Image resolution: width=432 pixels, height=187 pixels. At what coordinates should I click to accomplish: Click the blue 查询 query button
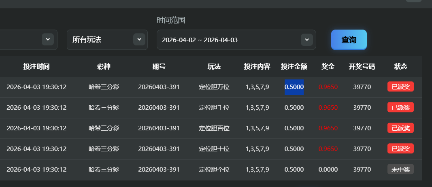[x=349, y=40]
